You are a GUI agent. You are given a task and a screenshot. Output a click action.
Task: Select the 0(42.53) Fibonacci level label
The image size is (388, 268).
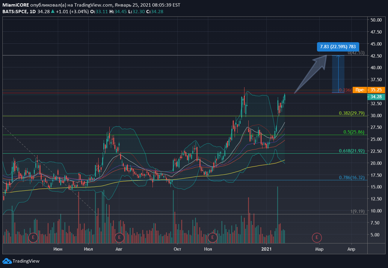coord(356,53)
